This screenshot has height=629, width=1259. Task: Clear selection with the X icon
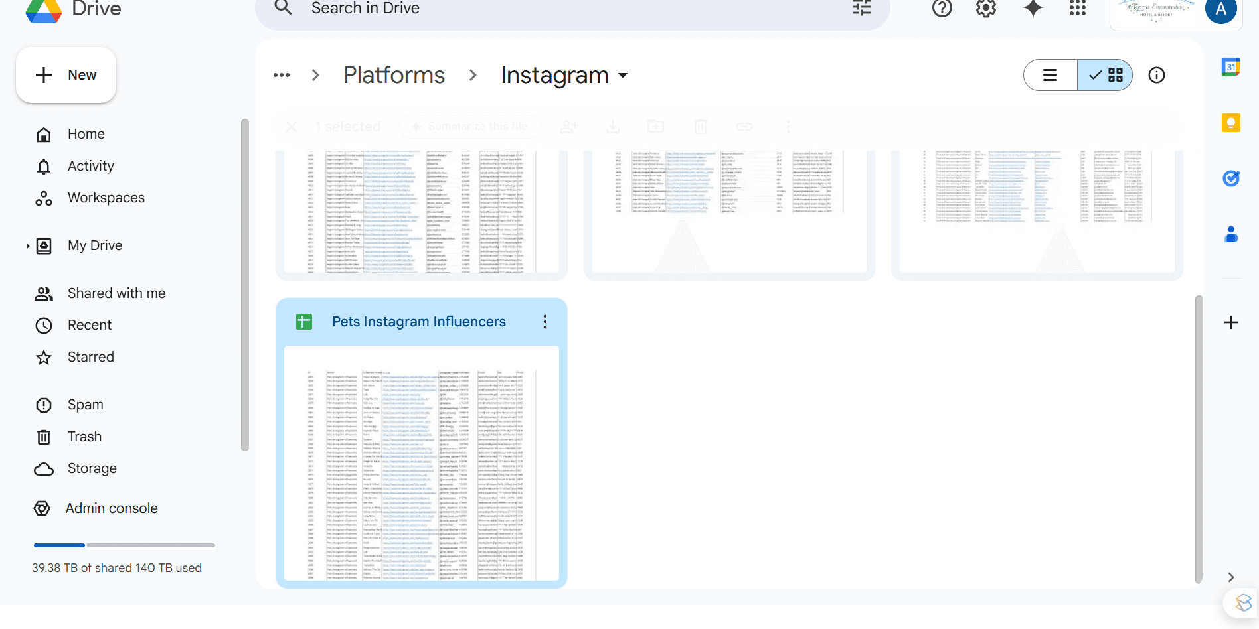click(291, 126)
